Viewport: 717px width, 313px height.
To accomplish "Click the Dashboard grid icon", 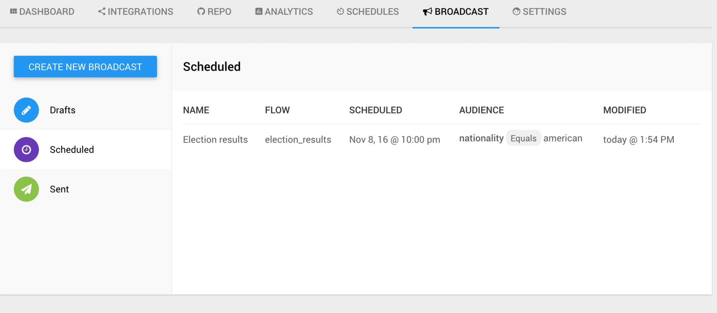I will (x=13, y=12).
